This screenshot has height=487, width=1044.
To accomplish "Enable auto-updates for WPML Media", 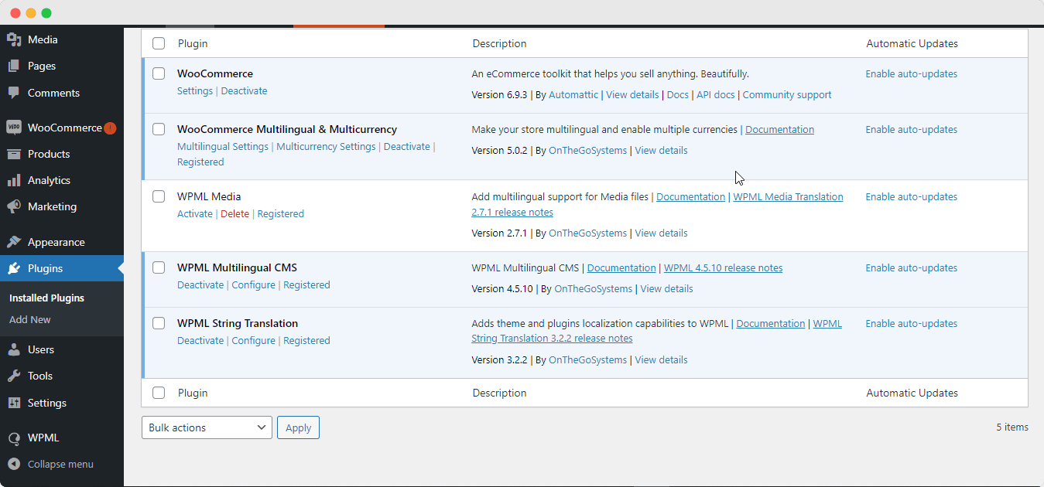I will pyautogui.click(x=912, y=197).
